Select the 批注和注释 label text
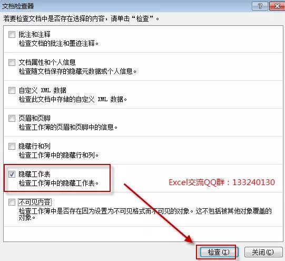The height and width of the screenshot is (261, 285). pyautogui.click(x=35, y=34)
